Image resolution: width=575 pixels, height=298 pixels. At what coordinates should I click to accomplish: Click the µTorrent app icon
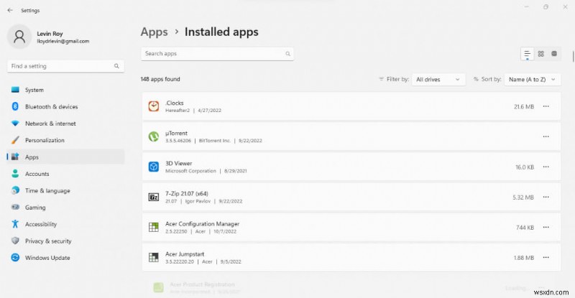click(x=154, y=136)
